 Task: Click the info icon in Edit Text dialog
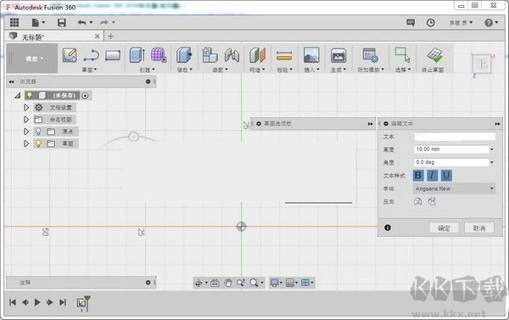coord(388,227)
